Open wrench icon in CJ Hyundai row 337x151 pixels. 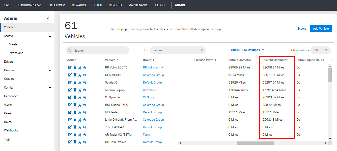pos(80,97)
